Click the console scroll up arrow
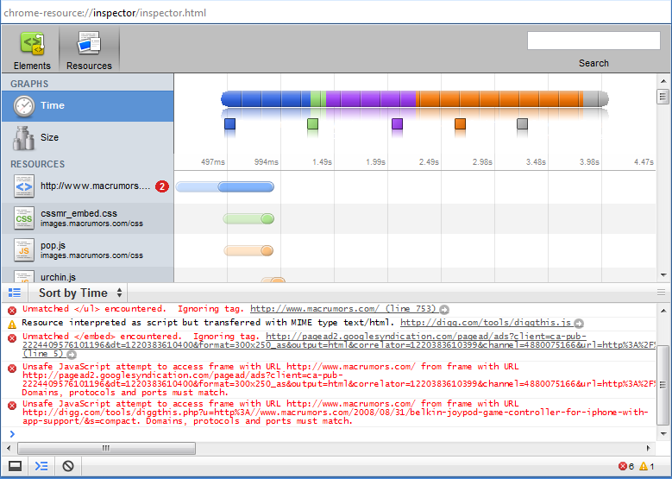 tap(663, 311)
